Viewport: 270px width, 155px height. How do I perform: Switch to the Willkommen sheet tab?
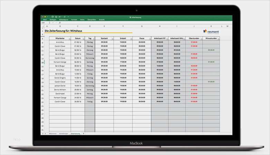[53, 134]
